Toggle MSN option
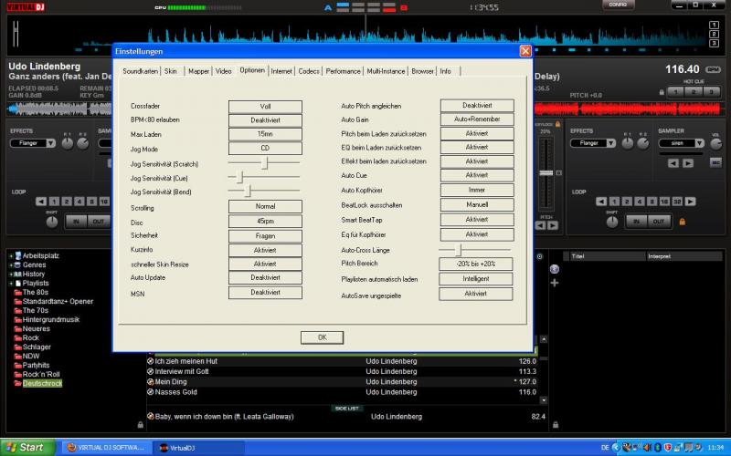Screen dimensions: 731x456 (265, 293)
